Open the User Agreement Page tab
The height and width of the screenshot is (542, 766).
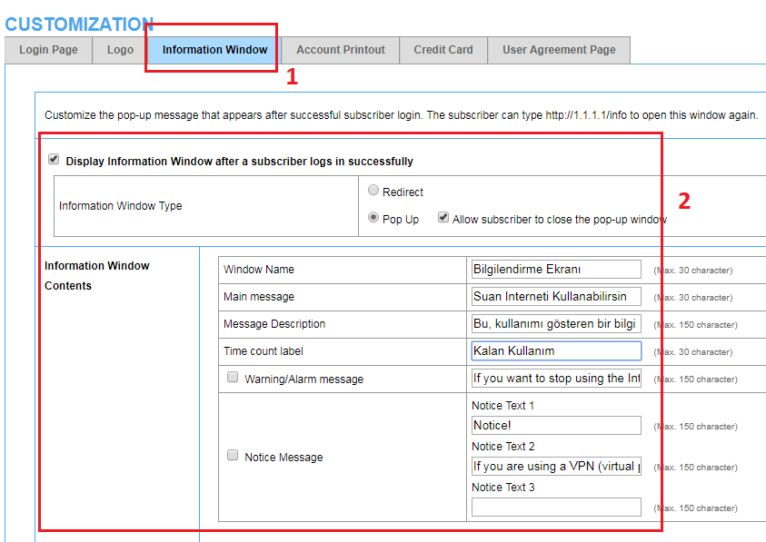tap(559, 50)
